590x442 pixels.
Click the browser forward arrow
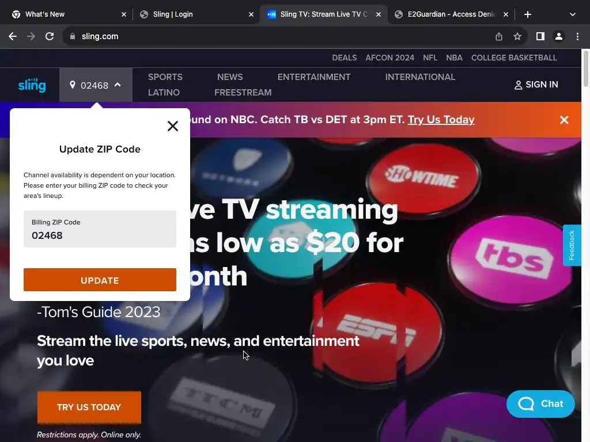[31, 36]
